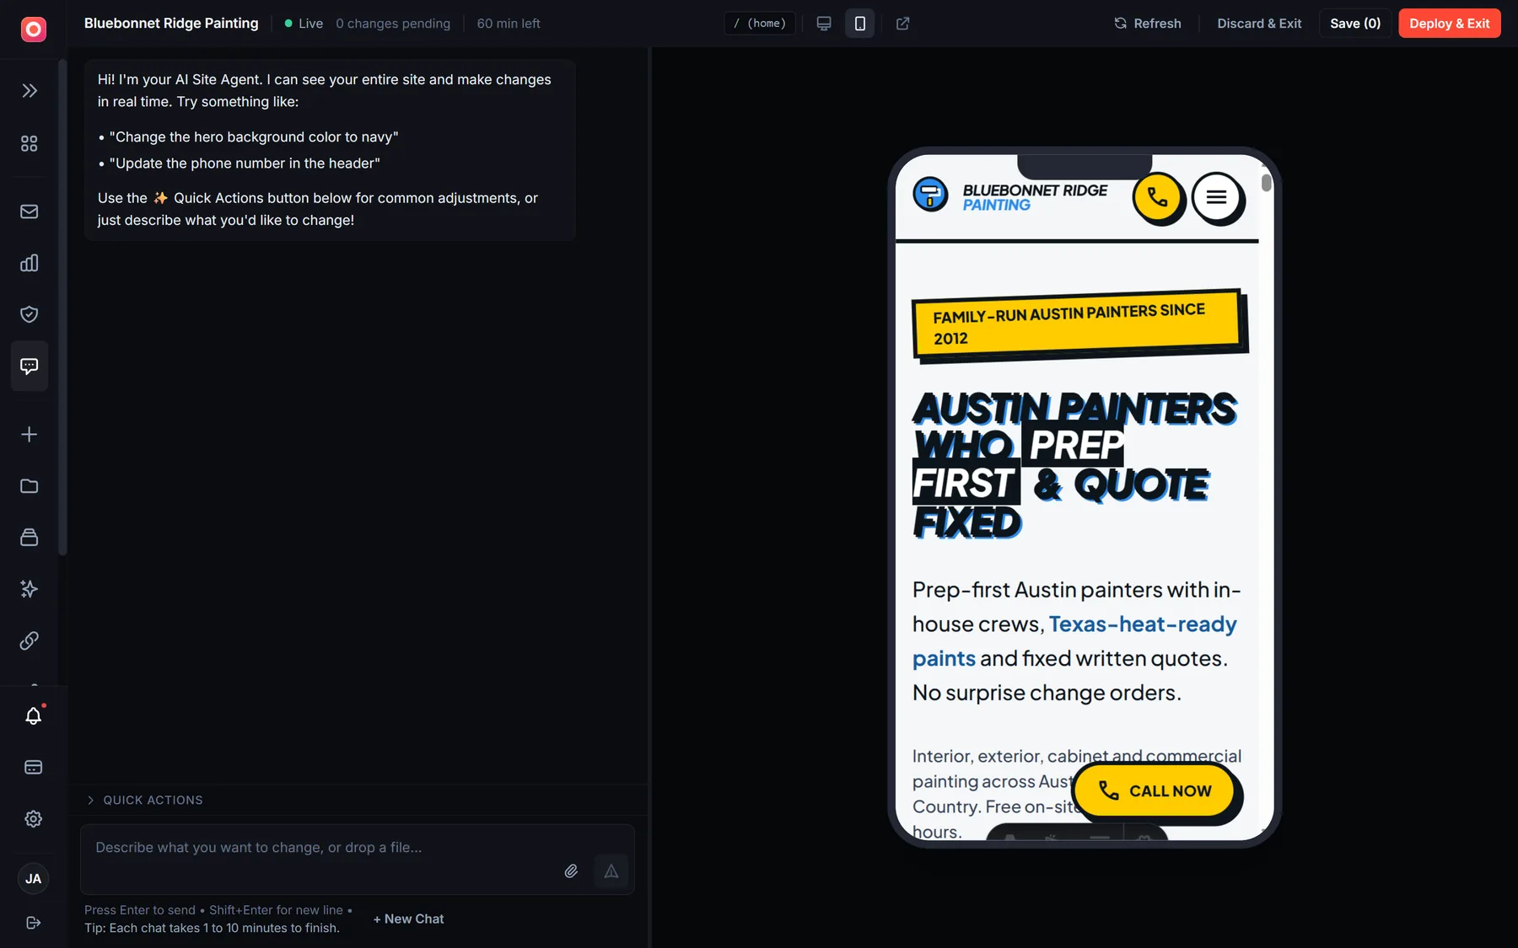The width and height of the screenshot is (1518, 948).
Task: Open the settings gear icon
Action: coord(34,819)
